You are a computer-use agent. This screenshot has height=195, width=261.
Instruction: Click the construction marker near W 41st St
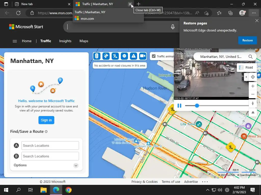tap(231, 147)
